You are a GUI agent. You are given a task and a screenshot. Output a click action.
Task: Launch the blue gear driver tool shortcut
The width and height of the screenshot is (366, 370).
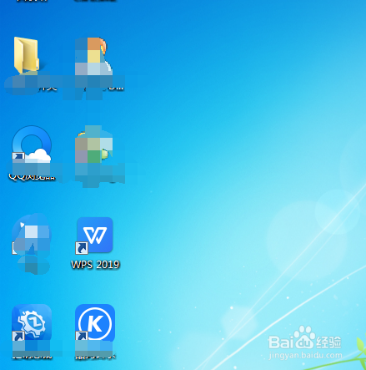coord(32,322)
